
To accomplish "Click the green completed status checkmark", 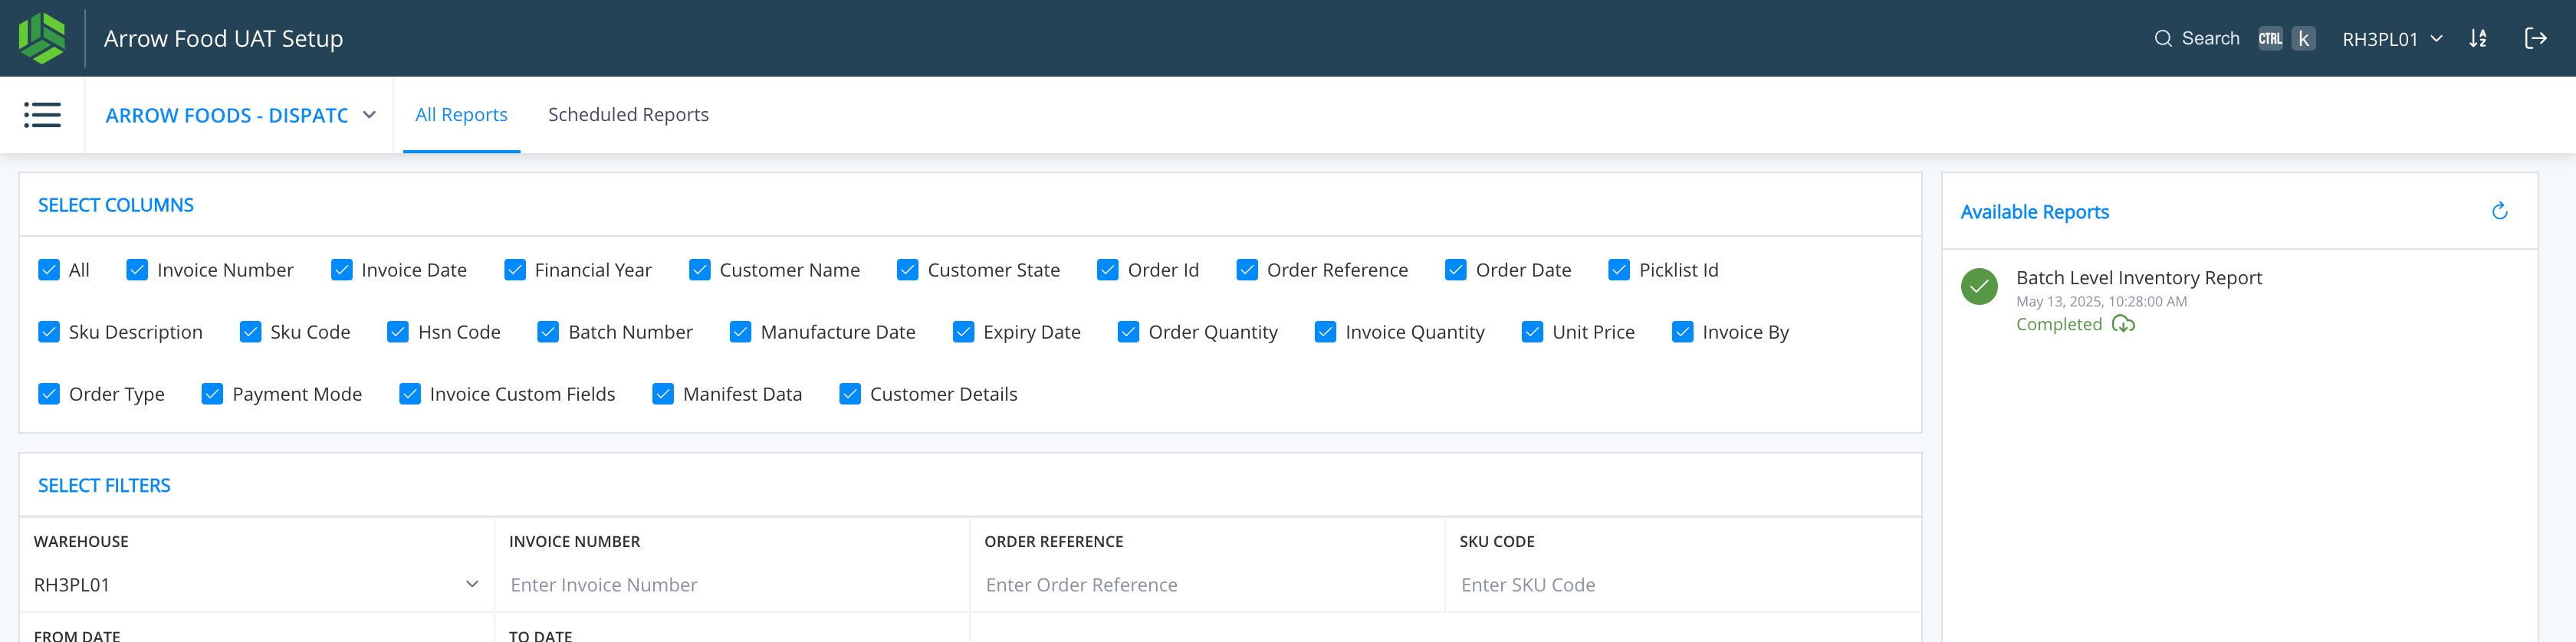I will point(1979,287).
